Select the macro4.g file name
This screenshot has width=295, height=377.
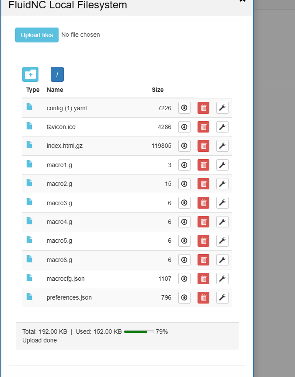(x=59, y=222)
